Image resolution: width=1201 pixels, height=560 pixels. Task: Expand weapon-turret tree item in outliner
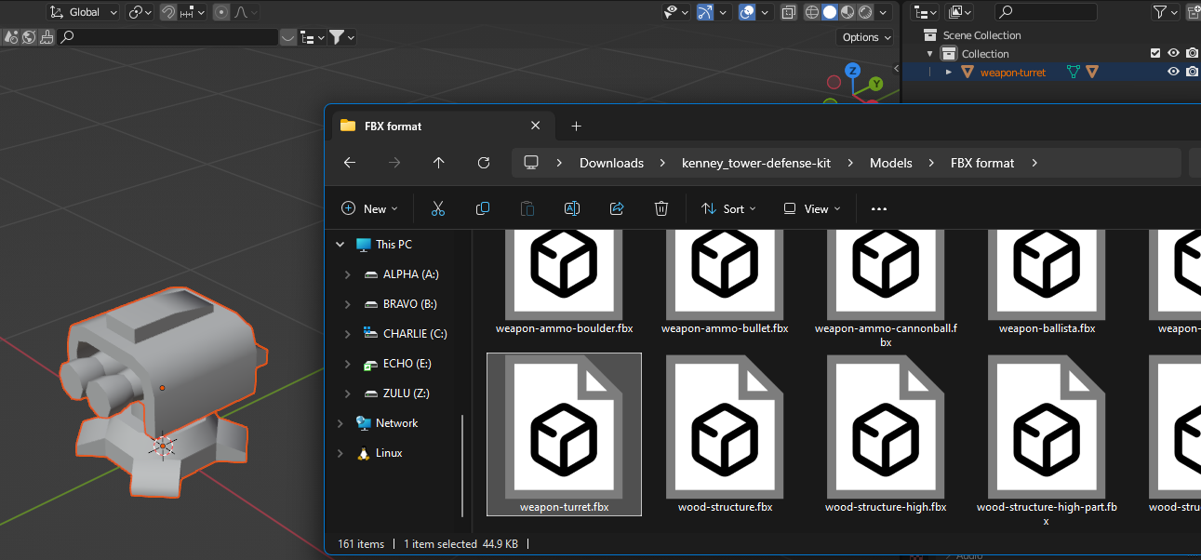click(x=949, y=73)
